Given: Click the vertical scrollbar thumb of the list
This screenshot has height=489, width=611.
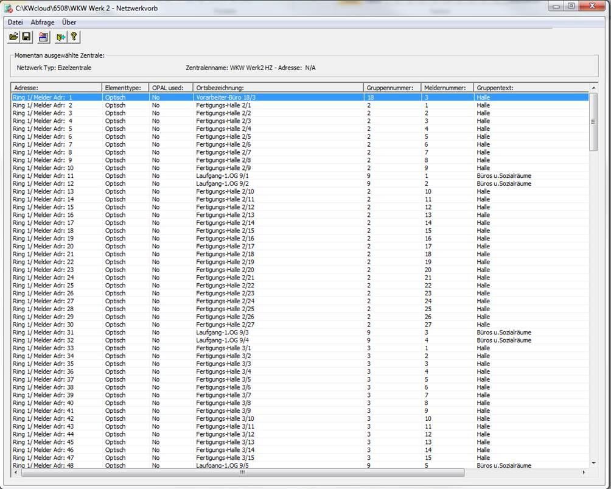Looking at the screenshot, I should [x=593, y=122].
